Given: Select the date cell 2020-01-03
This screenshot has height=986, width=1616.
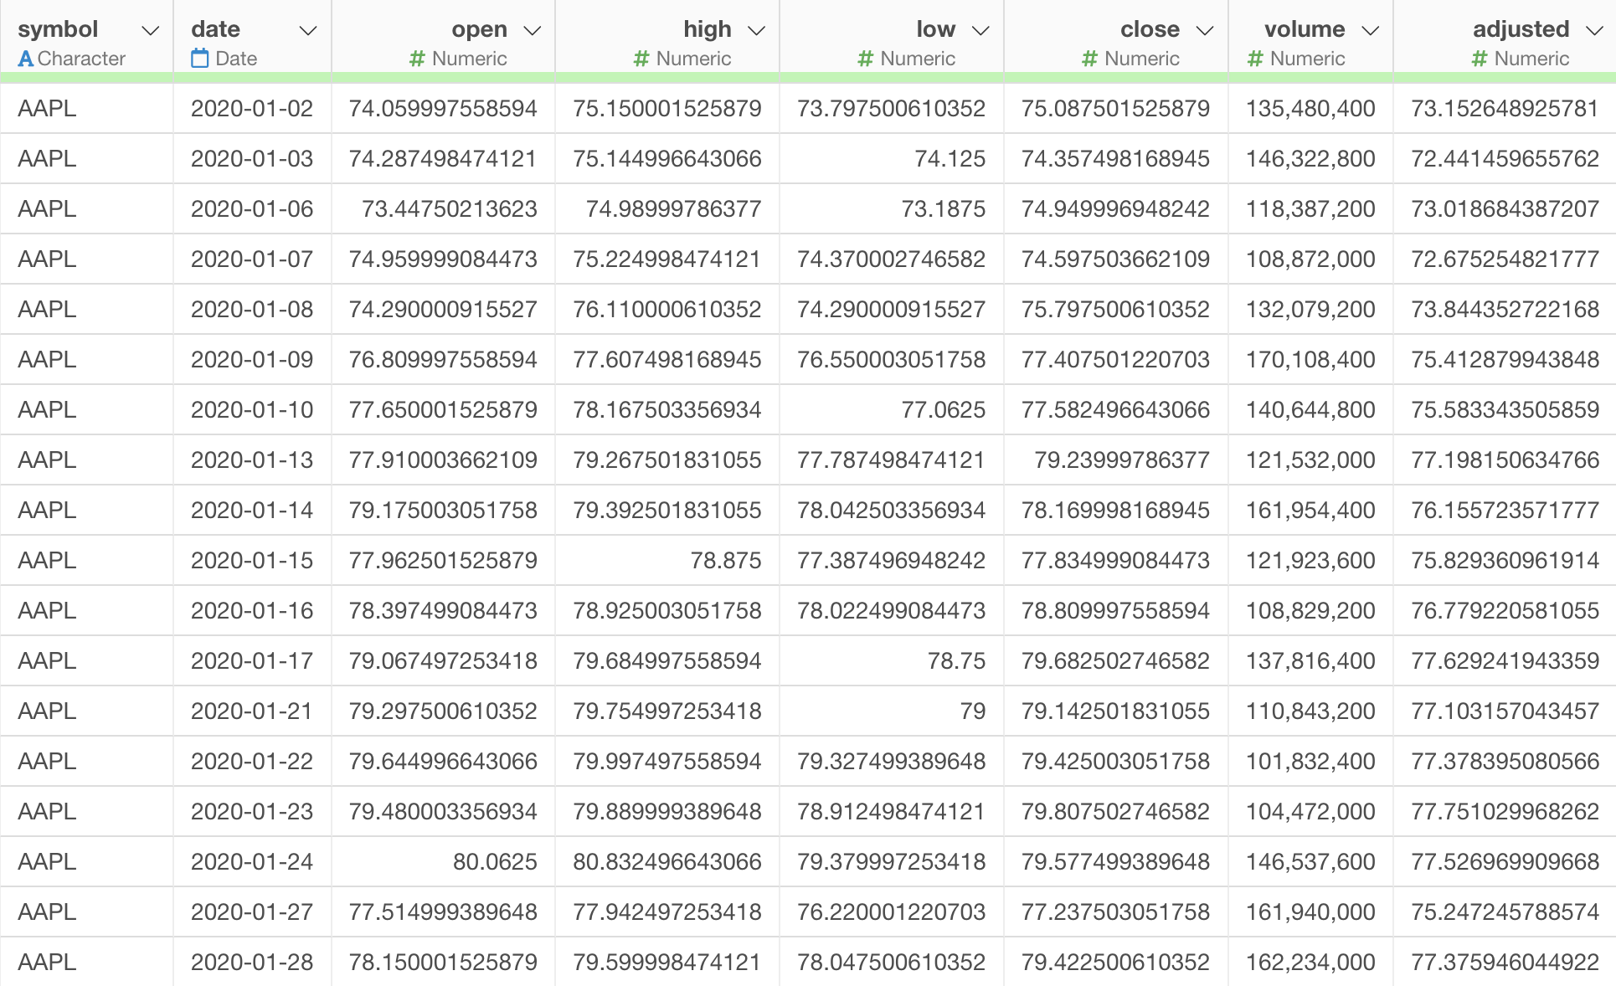Looking at the screenshot, I should point(252,159).
